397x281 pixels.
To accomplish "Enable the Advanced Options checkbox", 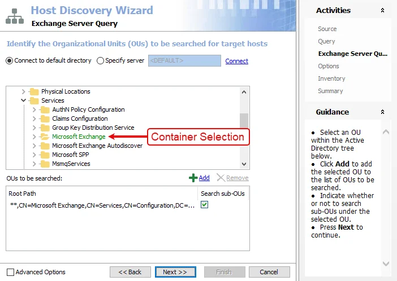I will 10,272.
